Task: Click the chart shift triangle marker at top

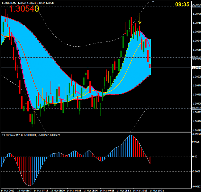Action: point(153,1)
